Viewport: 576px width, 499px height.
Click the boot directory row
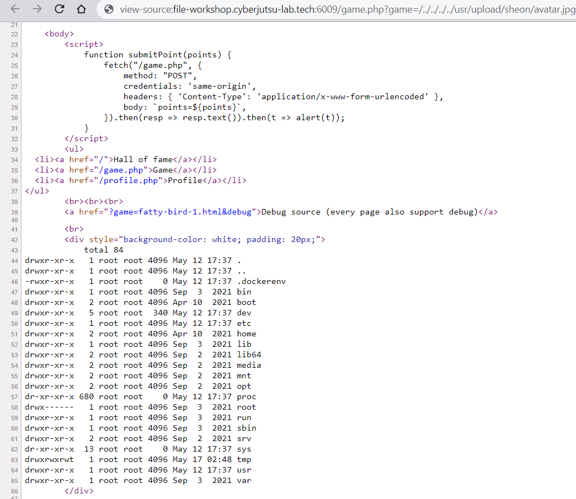point(140,302)
